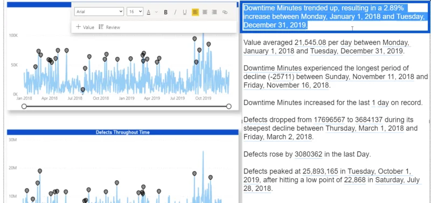Select the Defects Throughout Time chart title
Image resolution: width=431 pixels, height=203 pixels.
[123, 132]
